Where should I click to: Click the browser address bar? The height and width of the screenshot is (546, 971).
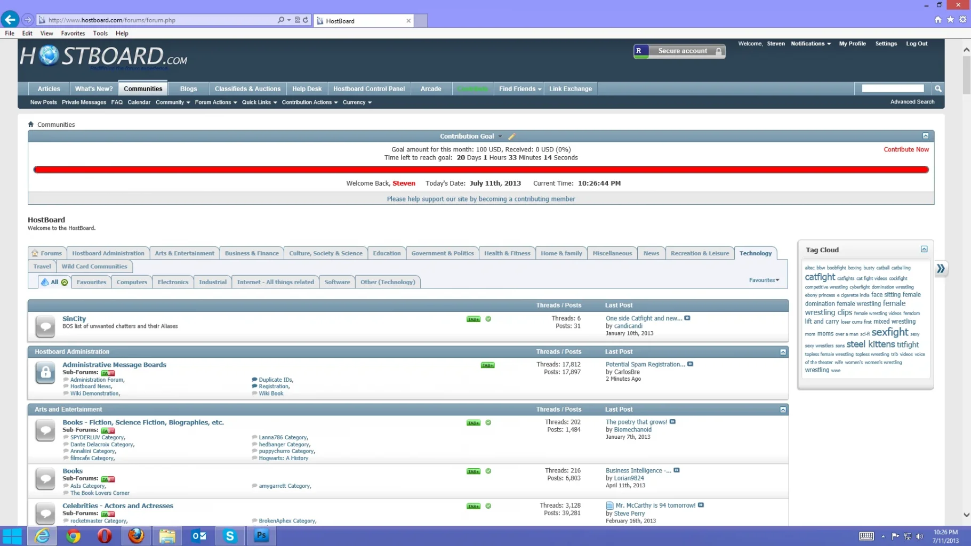(160, 20)
